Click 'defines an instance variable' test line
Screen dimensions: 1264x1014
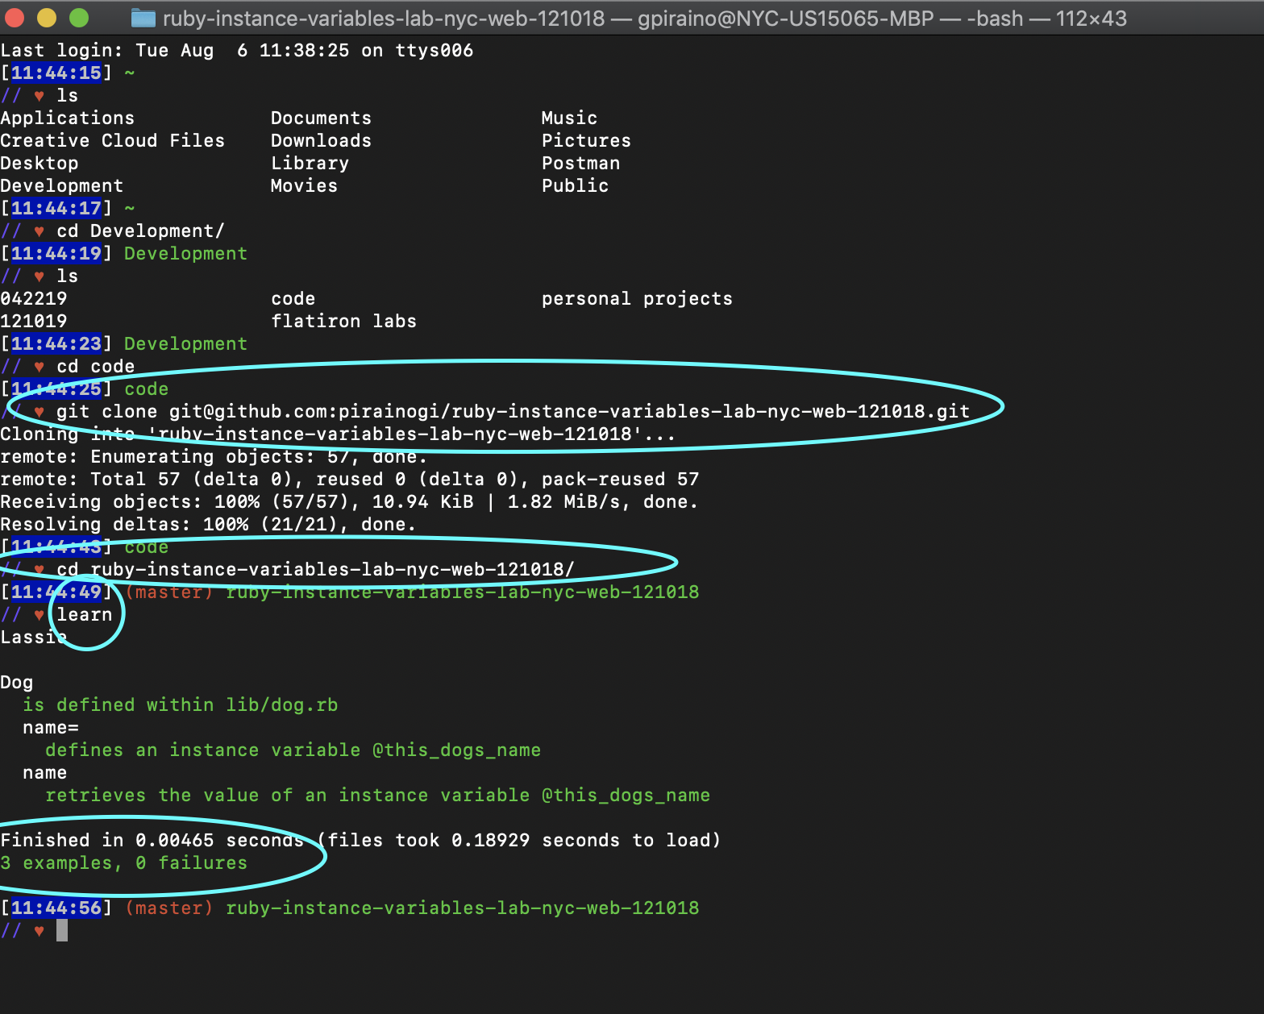pos(293,750)
